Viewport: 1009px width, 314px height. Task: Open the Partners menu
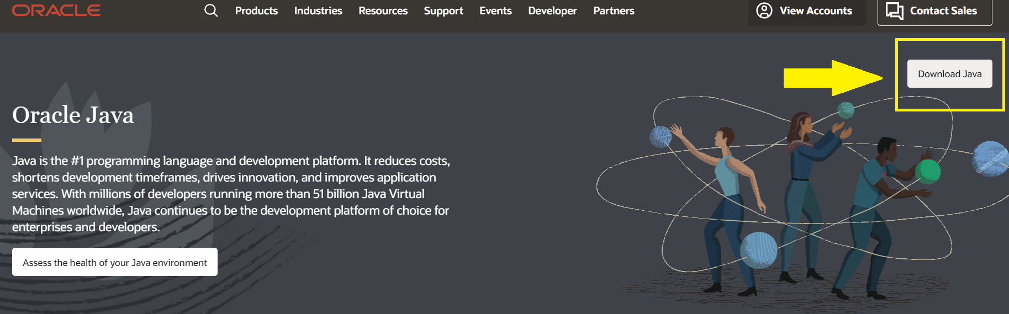(614, 10)
